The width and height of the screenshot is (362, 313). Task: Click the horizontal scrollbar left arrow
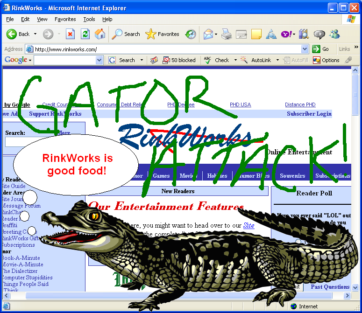pos(6,295)
